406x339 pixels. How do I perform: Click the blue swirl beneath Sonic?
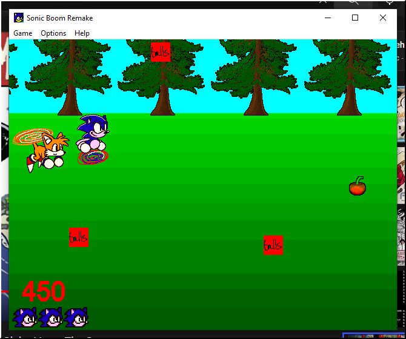click(93, 157)
